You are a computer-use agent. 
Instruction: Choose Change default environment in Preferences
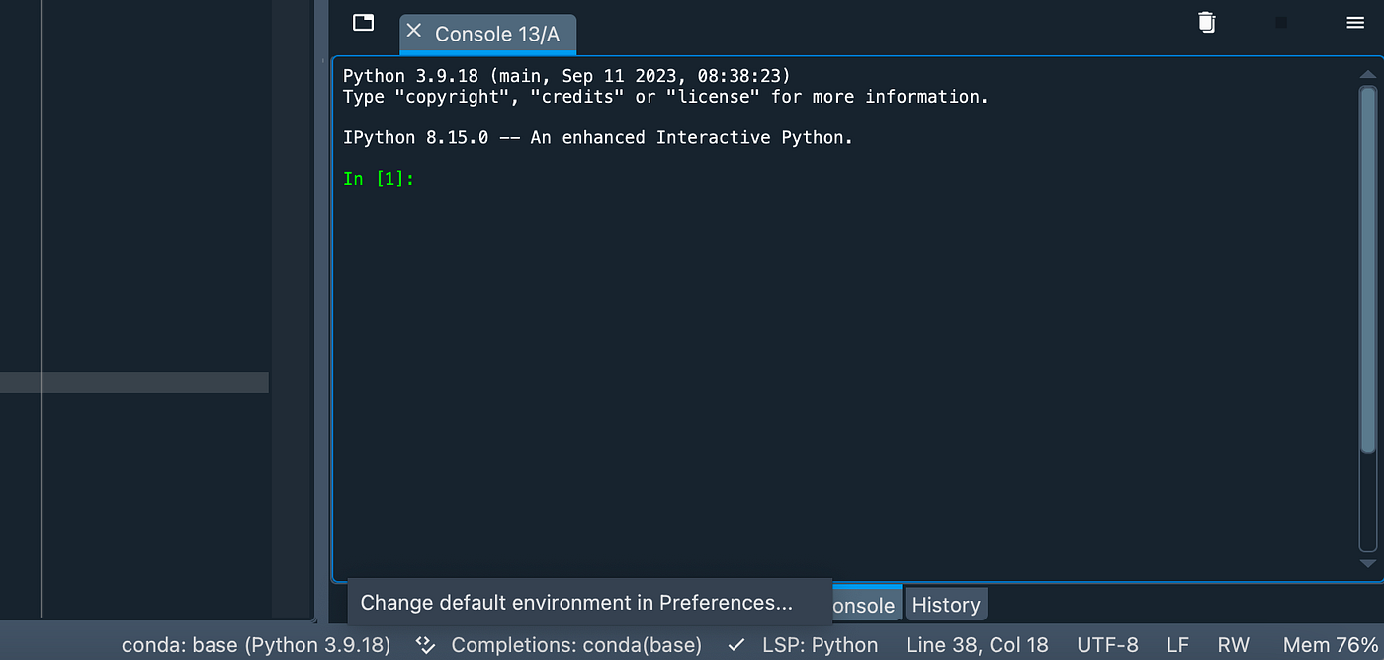(x=576, y=603)
